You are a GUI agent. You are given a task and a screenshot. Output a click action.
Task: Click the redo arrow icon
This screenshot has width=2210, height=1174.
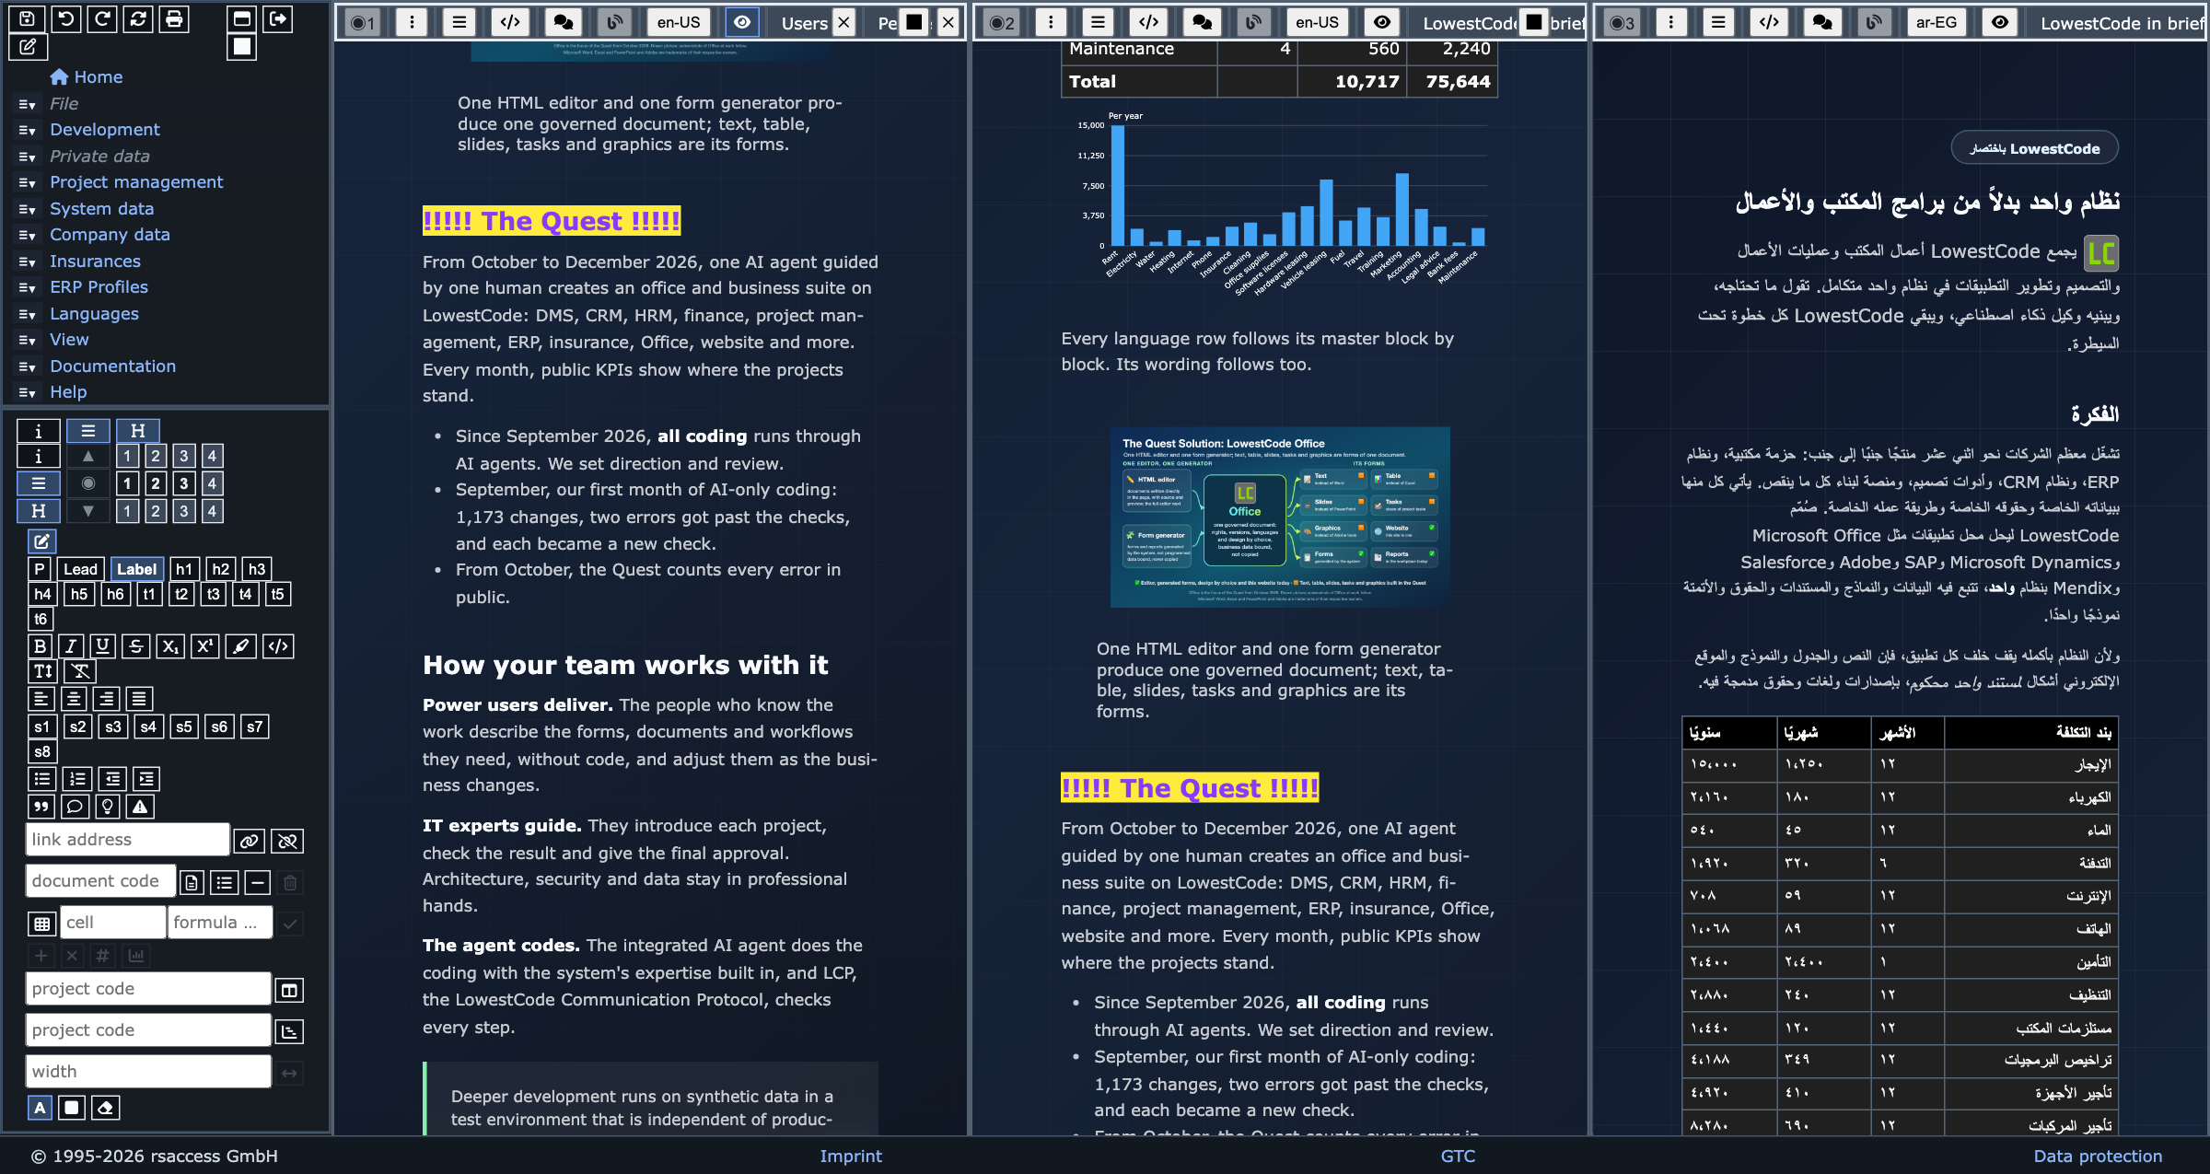click(x=101, y=18)
